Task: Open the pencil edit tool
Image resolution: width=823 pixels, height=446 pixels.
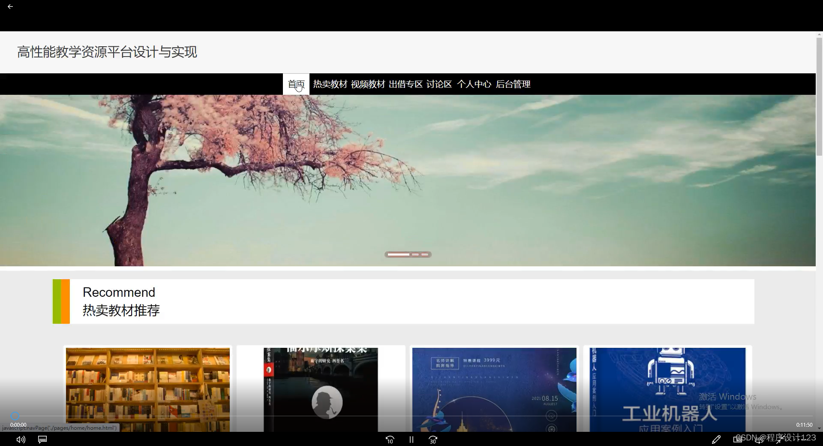Action: coord(716,440)
